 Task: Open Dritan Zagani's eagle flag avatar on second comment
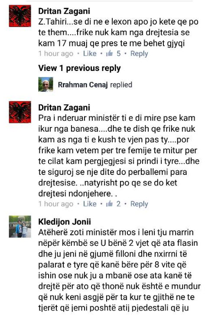coord(20,112)
